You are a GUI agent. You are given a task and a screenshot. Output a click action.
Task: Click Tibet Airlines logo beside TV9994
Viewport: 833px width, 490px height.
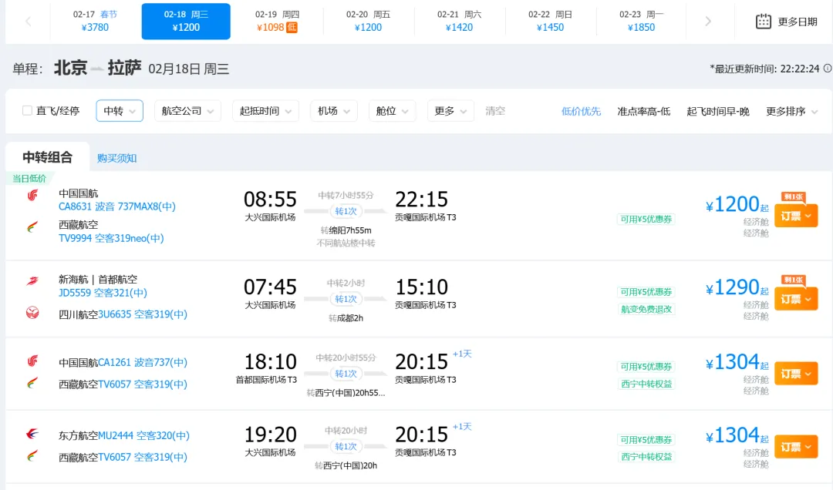32,227
